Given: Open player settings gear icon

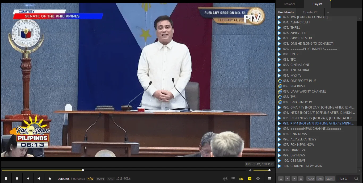Looking at the screenshot, I should pyautogui.click(x=258, y=178).
